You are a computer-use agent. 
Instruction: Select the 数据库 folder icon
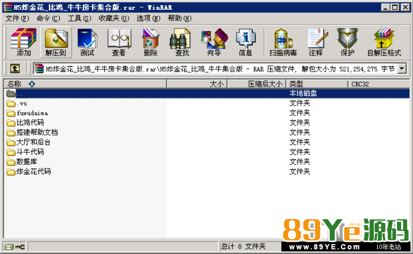11,162
